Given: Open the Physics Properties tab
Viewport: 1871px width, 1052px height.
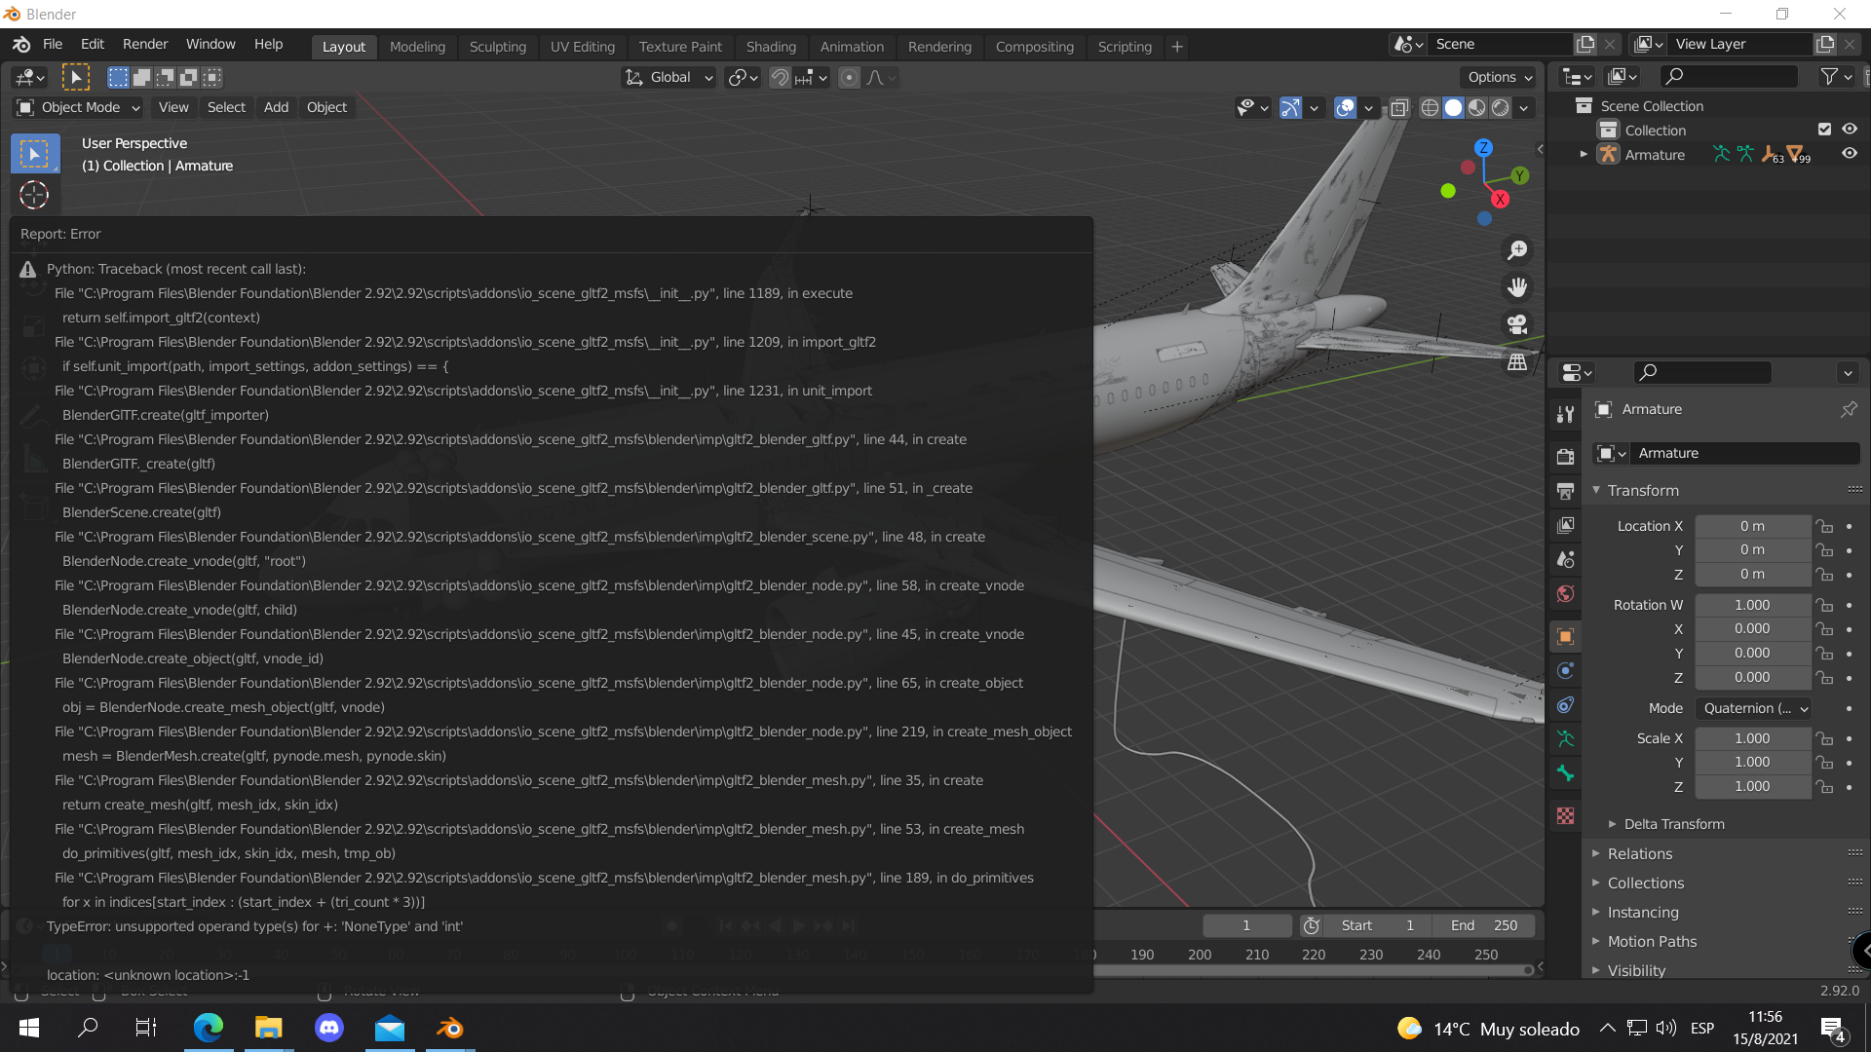Looking at the screenshot, I should pos(1566,670).
